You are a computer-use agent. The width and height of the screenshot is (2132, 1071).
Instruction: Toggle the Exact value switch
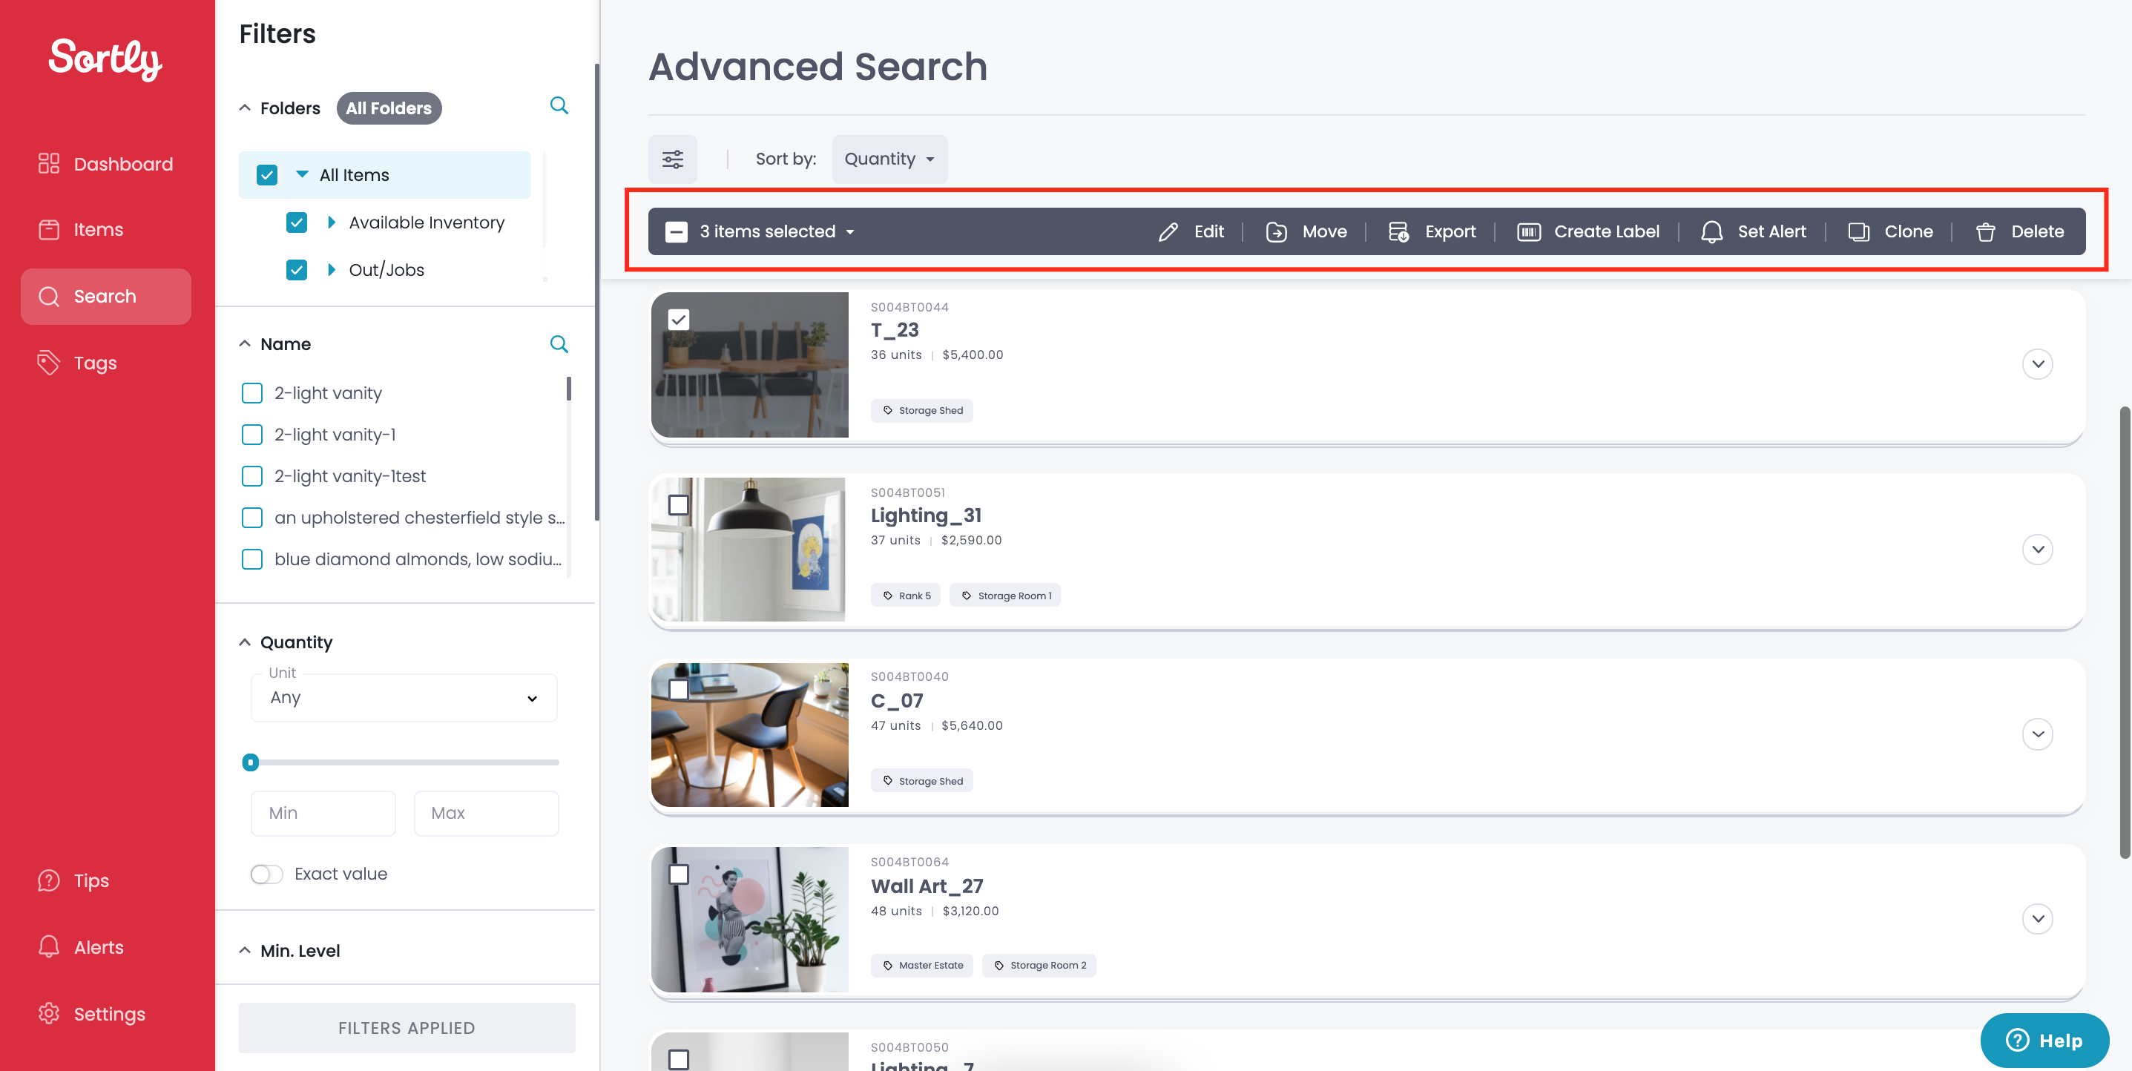pos(266,874)
